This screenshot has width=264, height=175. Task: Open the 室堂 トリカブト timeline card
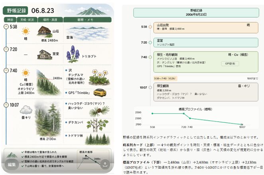pos(206,42)
